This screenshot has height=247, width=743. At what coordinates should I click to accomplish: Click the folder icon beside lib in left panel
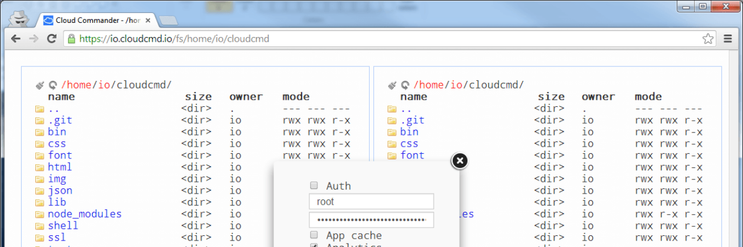click(x=39, y=202)
